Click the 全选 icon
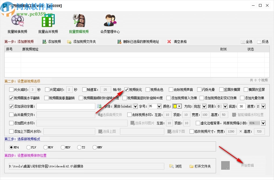This screenshot has height=180, width=274. (x=243, y=42)
